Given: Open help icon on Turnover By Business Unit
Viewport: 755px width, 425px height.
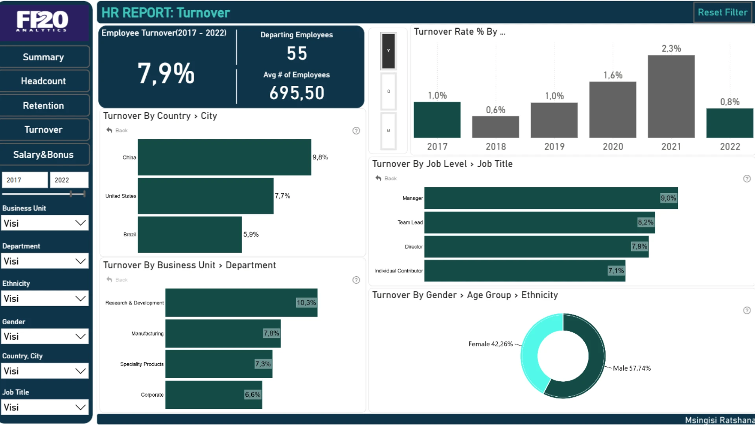Looking at the screenshot, I should click(356, 280).
